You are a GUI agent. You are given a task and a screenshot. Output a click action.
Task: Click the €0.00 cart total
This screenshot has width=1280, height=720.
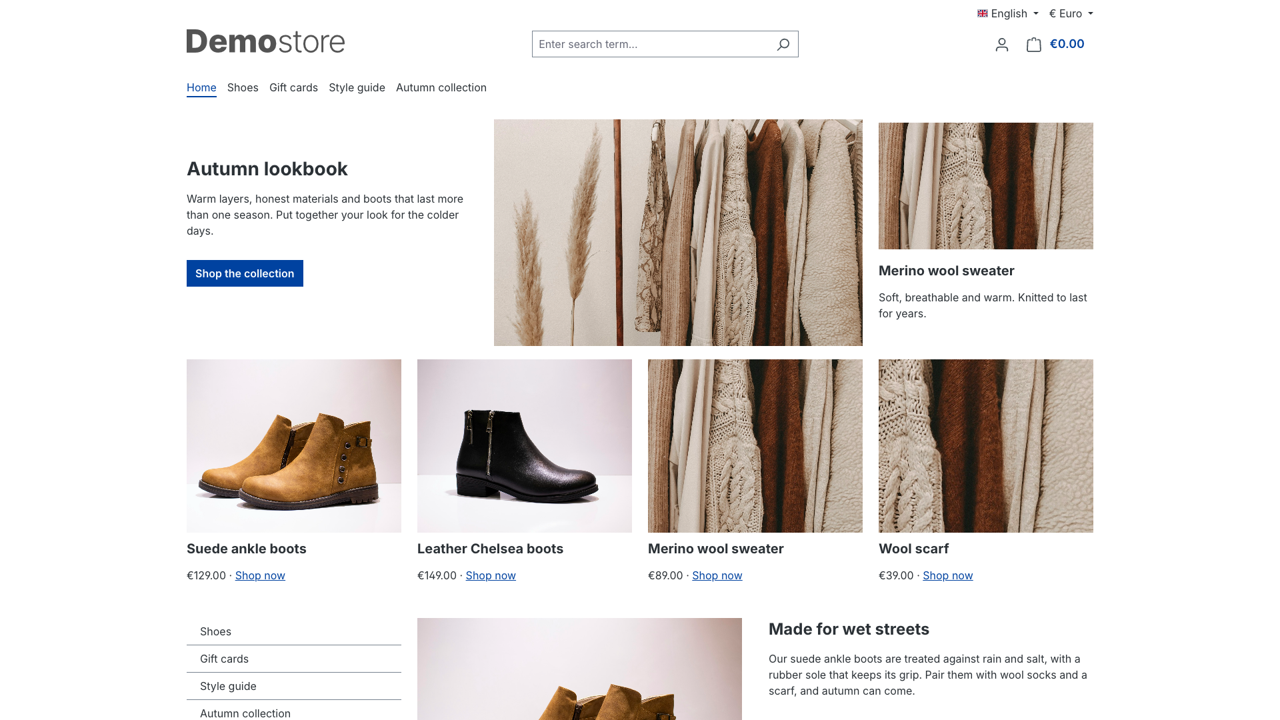1067,44
